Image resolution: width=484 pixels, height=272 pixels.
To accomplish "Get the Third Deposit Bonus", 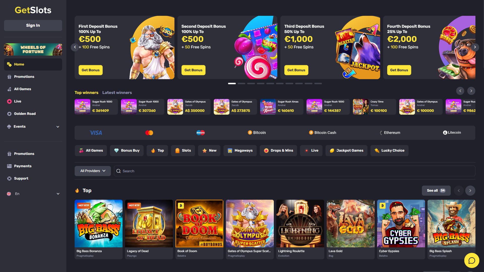I will (296, 70).
